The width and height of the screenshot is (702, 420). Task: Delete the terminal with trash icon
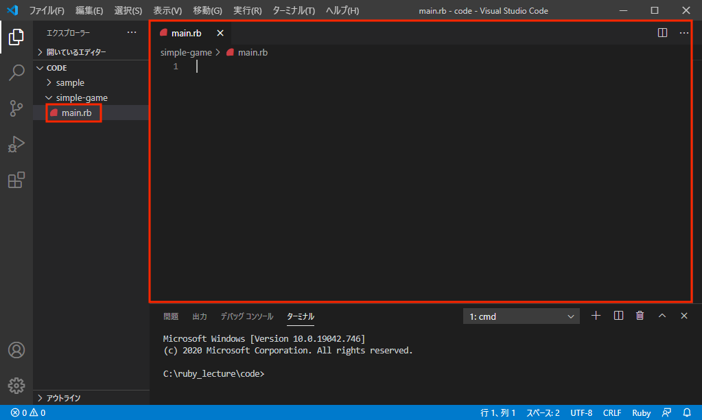[640, 316]
